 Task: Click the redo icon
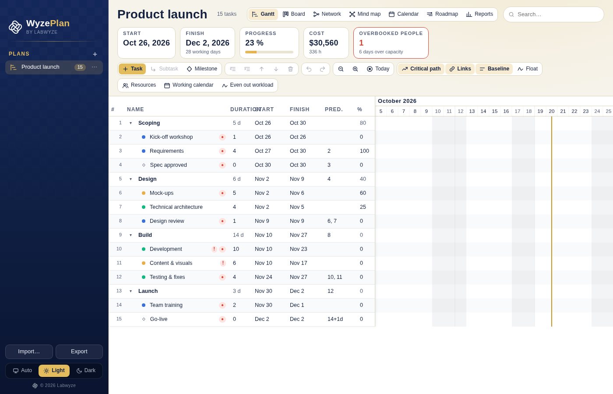pos(323,69)
